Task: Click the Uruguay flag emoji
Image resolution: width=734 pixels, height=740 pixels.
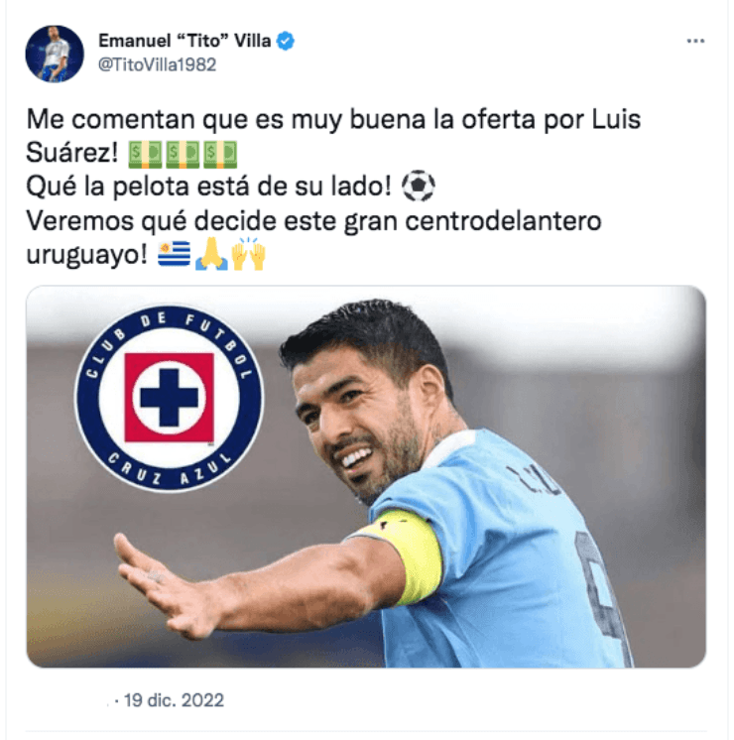Action: (175, 254)
